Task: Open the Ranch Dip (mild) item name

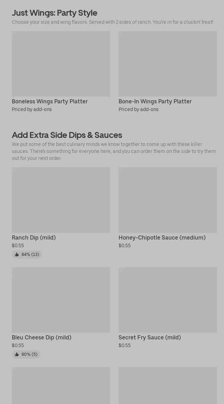Action: pyautogui.click(x=34, y=238)
